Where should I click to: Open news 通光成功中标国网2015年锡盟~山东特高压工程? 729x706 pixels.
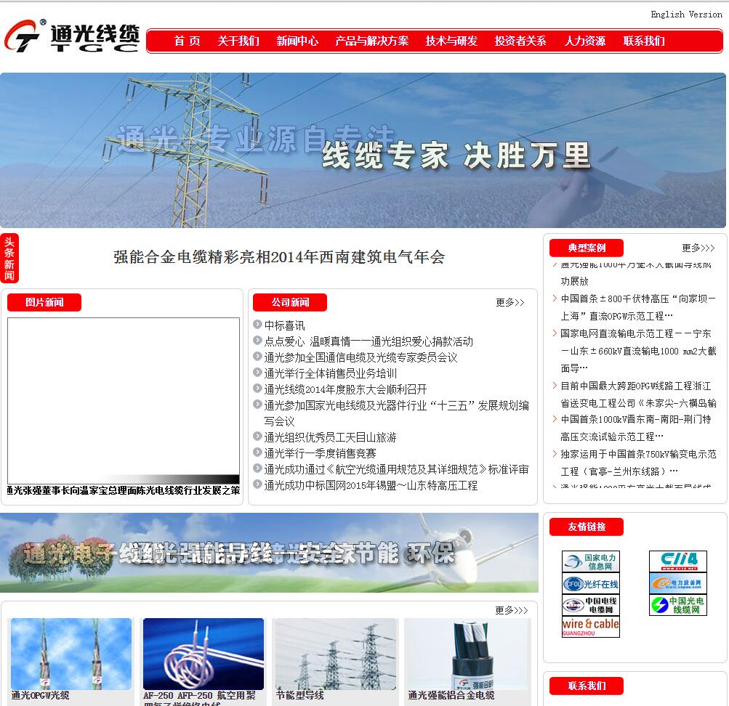tap(371, 485)
